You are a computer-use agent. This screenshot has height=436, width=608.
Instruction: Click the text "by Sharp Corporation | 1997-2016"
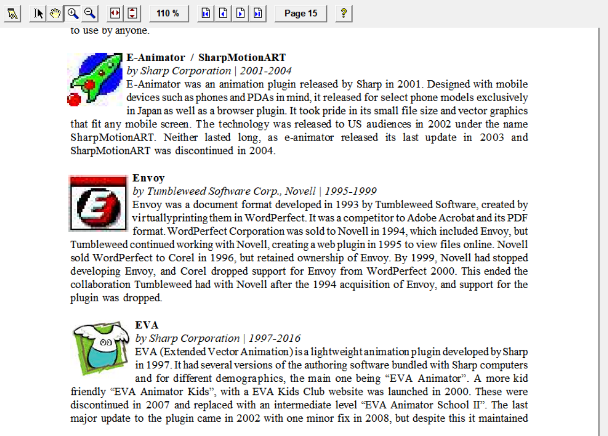point(218,339)
